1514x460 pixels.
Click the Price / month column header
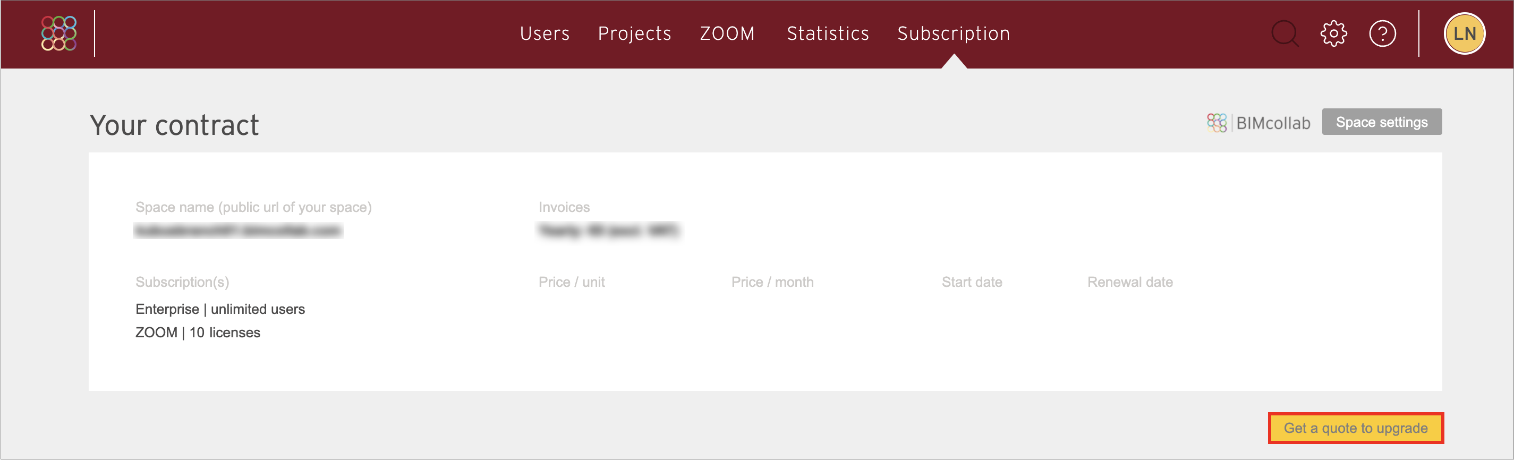772,282
